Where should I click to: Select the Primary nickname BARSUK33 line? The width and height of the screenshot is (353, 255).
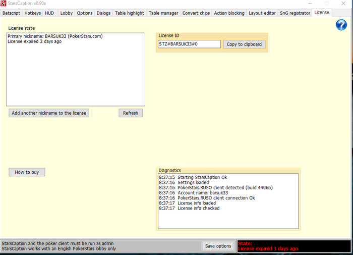pyautogui.click(x=55, y=36)
